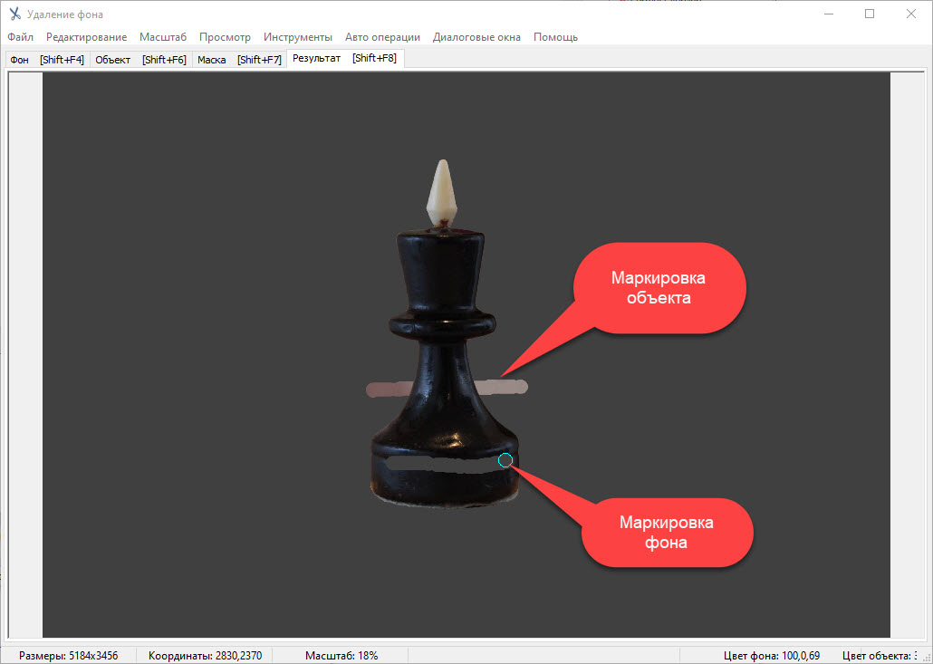933x664 pixels.
Task: Open the Файл menu
Action: 20,37
